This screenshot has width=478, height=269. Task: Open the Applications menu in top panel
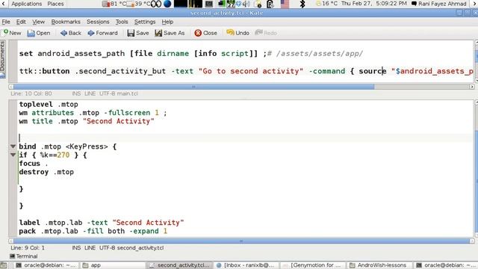coord(26,4)
